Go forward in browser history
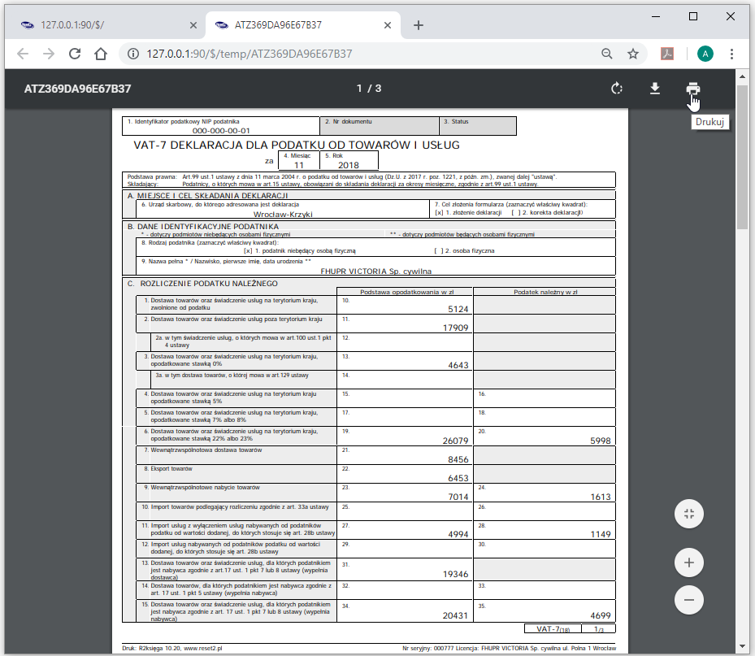 (x=49, y=54)
